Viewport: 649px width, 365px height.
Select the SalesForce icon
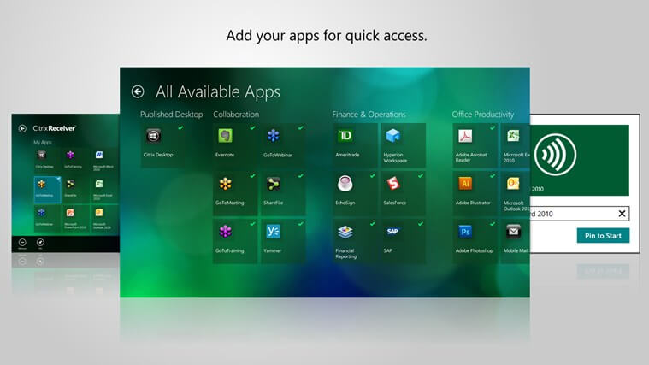point(392,184)
